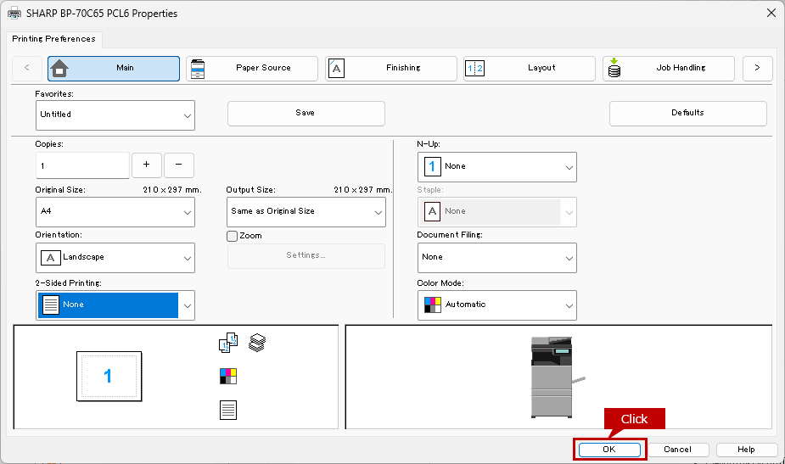785x464 pixels.
Task: Close the Properties dialog window
Action: [x=771, y=13]
